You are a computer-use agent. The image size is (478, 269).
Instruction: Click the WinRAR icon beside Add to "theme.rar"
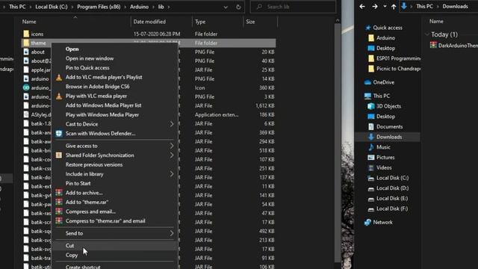59,202
